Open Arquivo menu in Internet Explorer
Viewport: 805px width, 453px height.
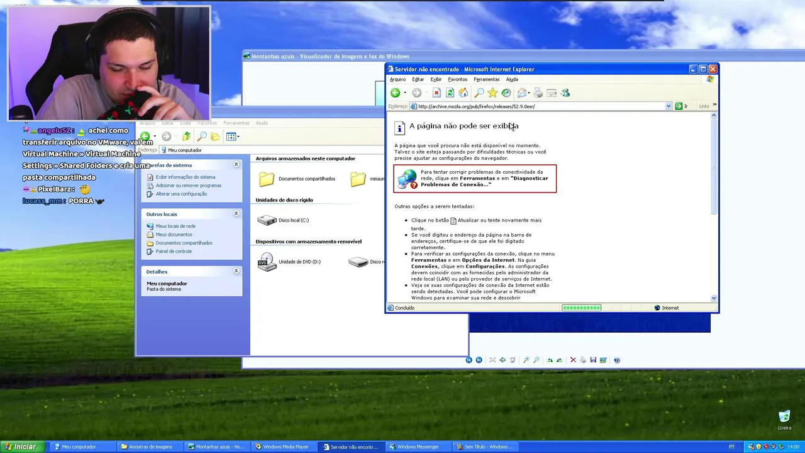pos(397,79)
